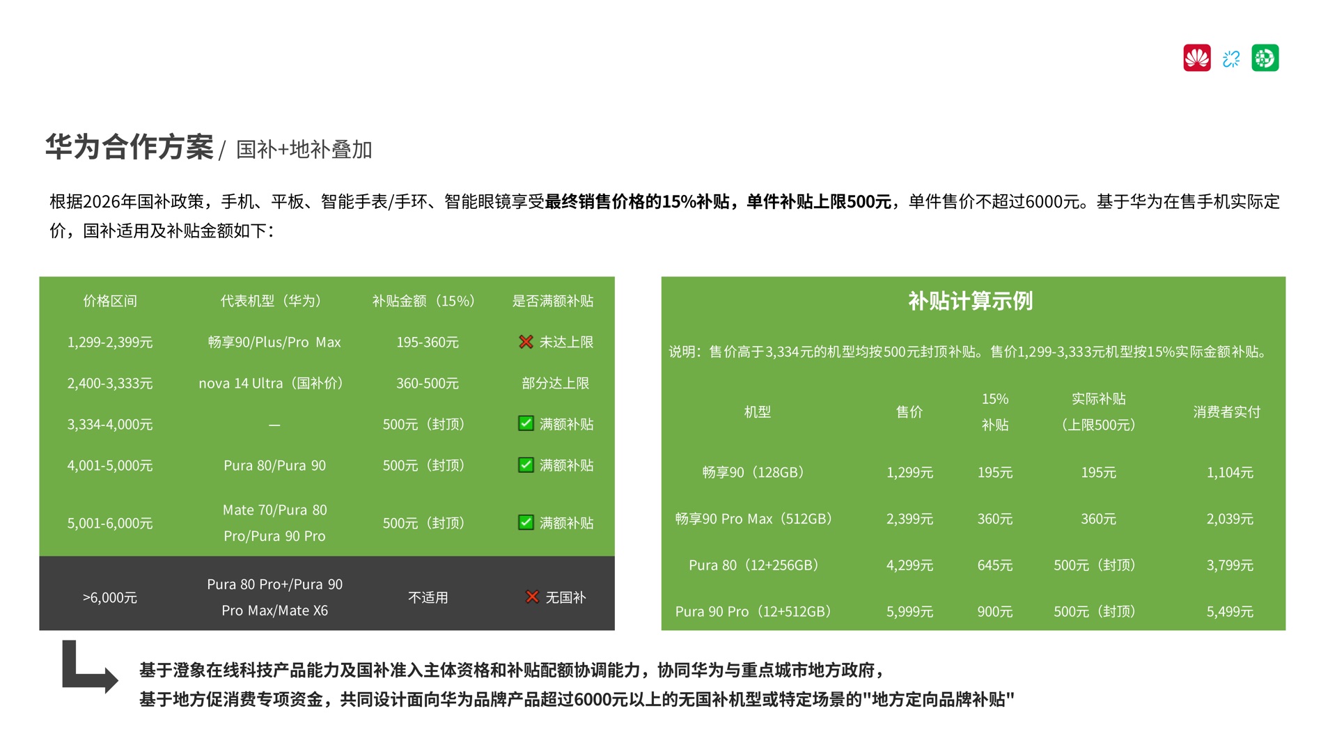Click the 是否满额补贴 column header

pyautogui.click(x=553, y=301)
